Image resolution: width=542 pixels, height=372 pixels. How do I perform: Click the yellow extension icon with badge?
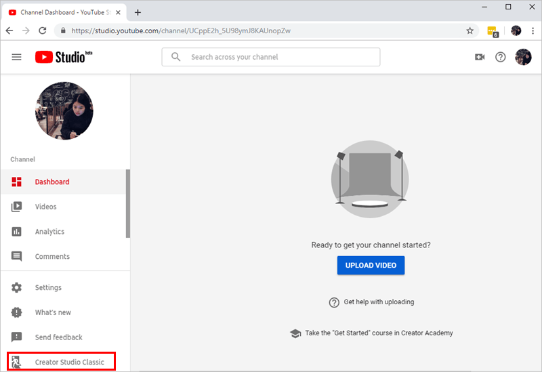click(493, 31)
